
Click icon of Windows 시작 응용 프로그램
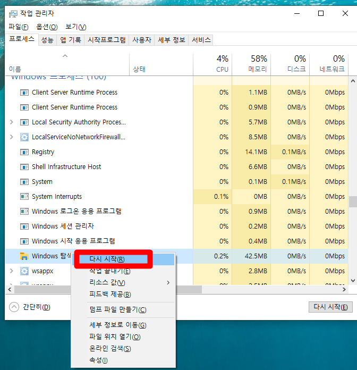coord(24,241)
